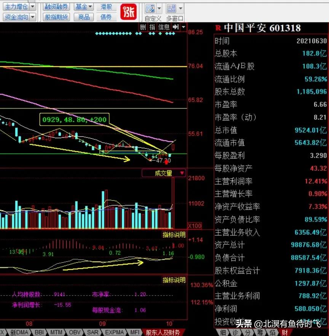Click the 股东总数 value 1,185,096

(312, 92)
